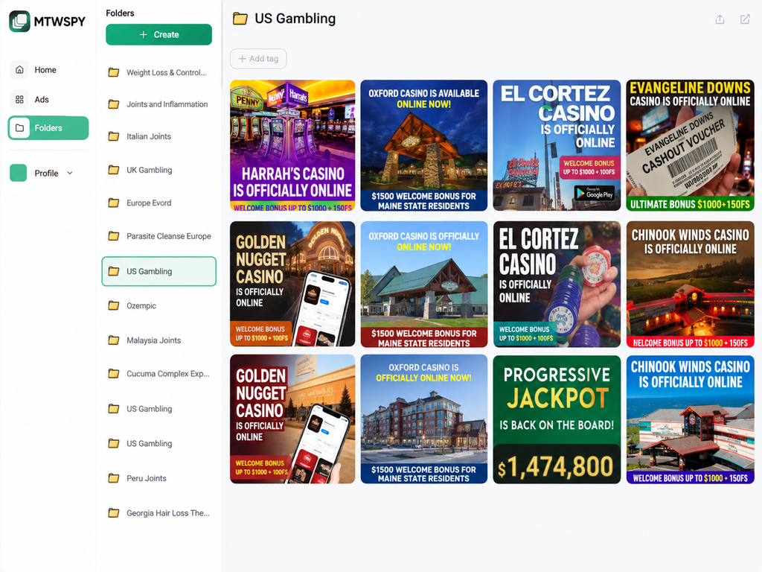The image size is (762, 572).
Task: Click folder icon beside Georgia Hair Loss
Action: (x=114, y=512)
